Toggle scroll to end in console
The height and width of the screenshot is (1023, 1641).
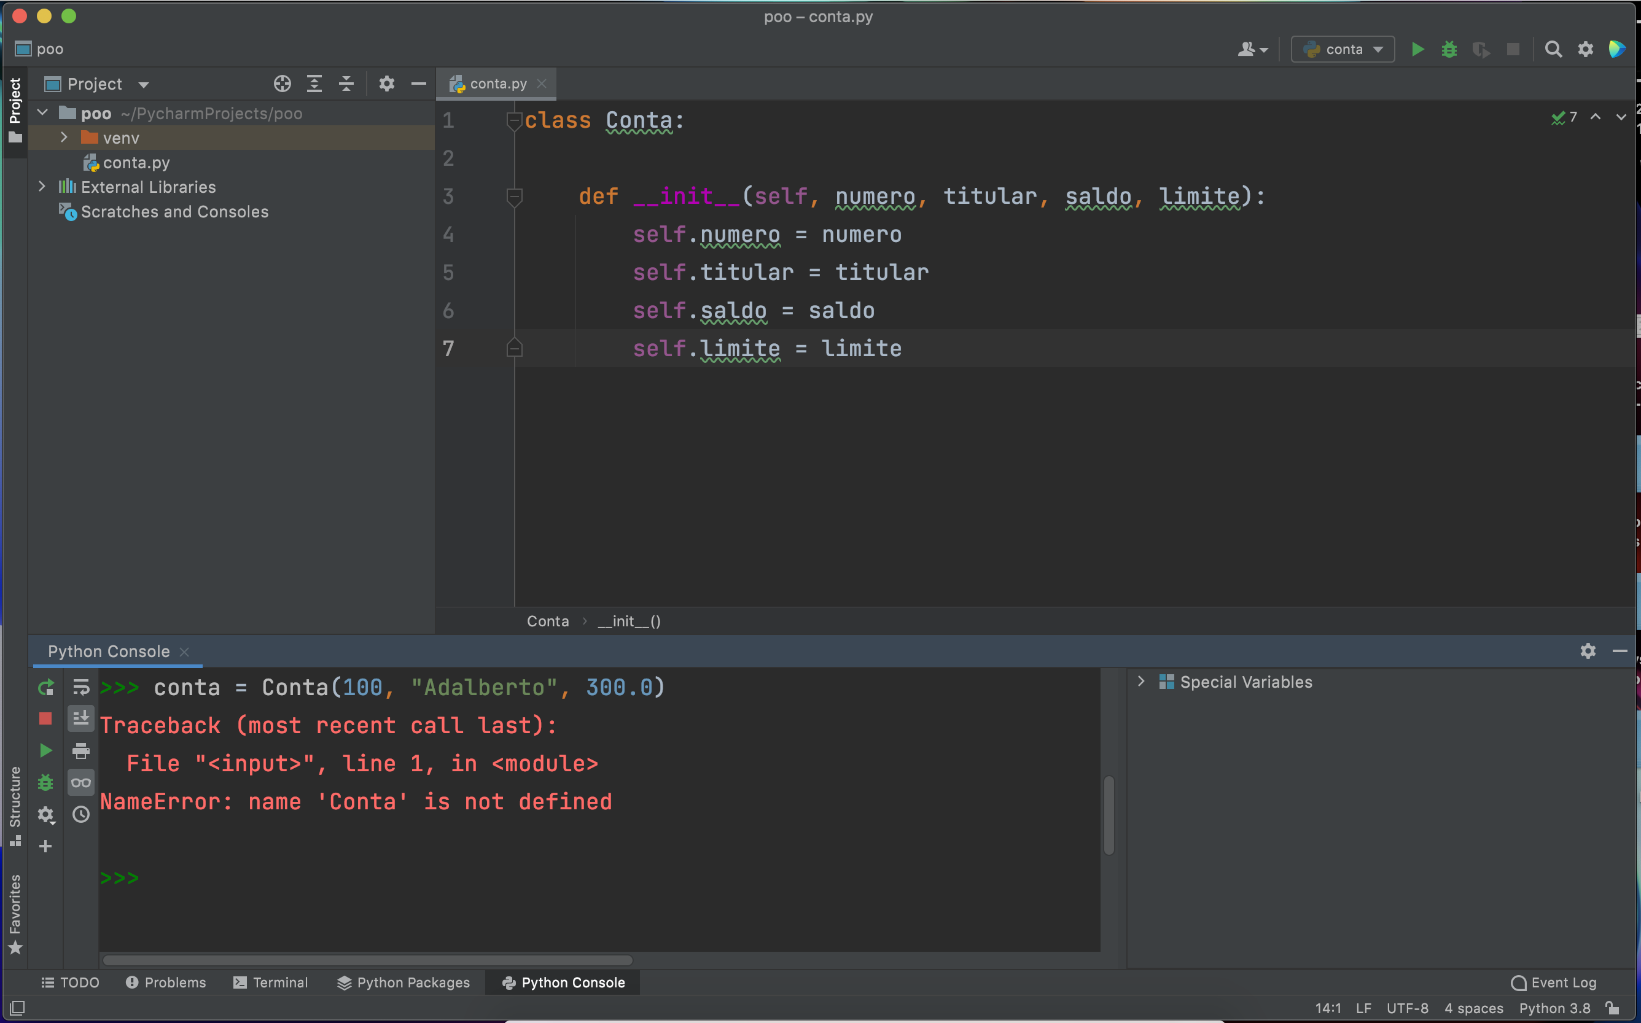pos(81,718)
